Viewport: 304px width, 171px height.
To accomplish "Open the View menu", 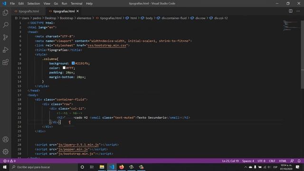I will tap(47, 3).
